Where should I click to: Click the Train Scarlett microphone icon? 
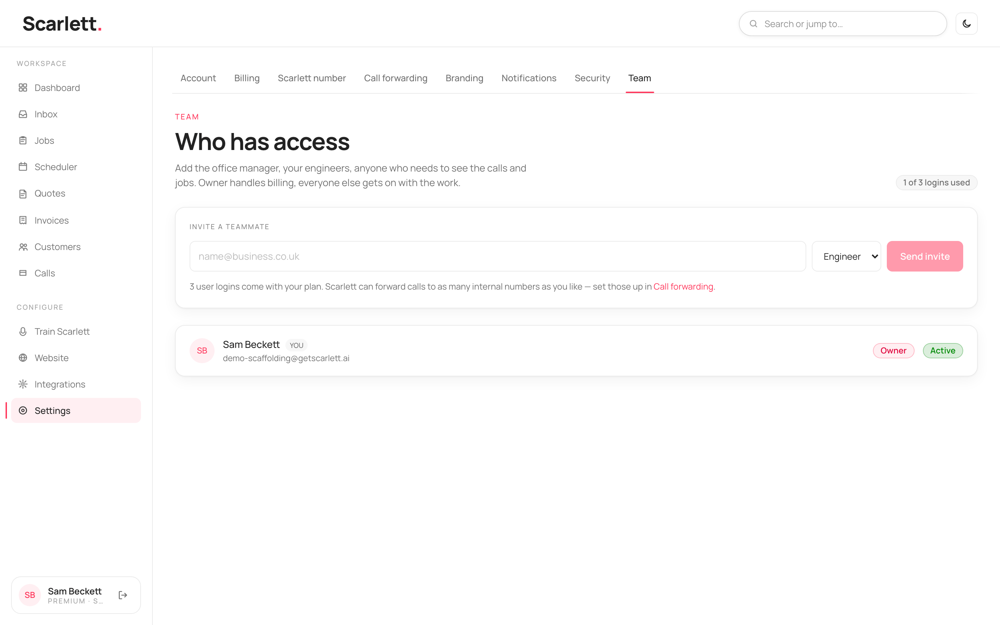click(x=23, y=332)
